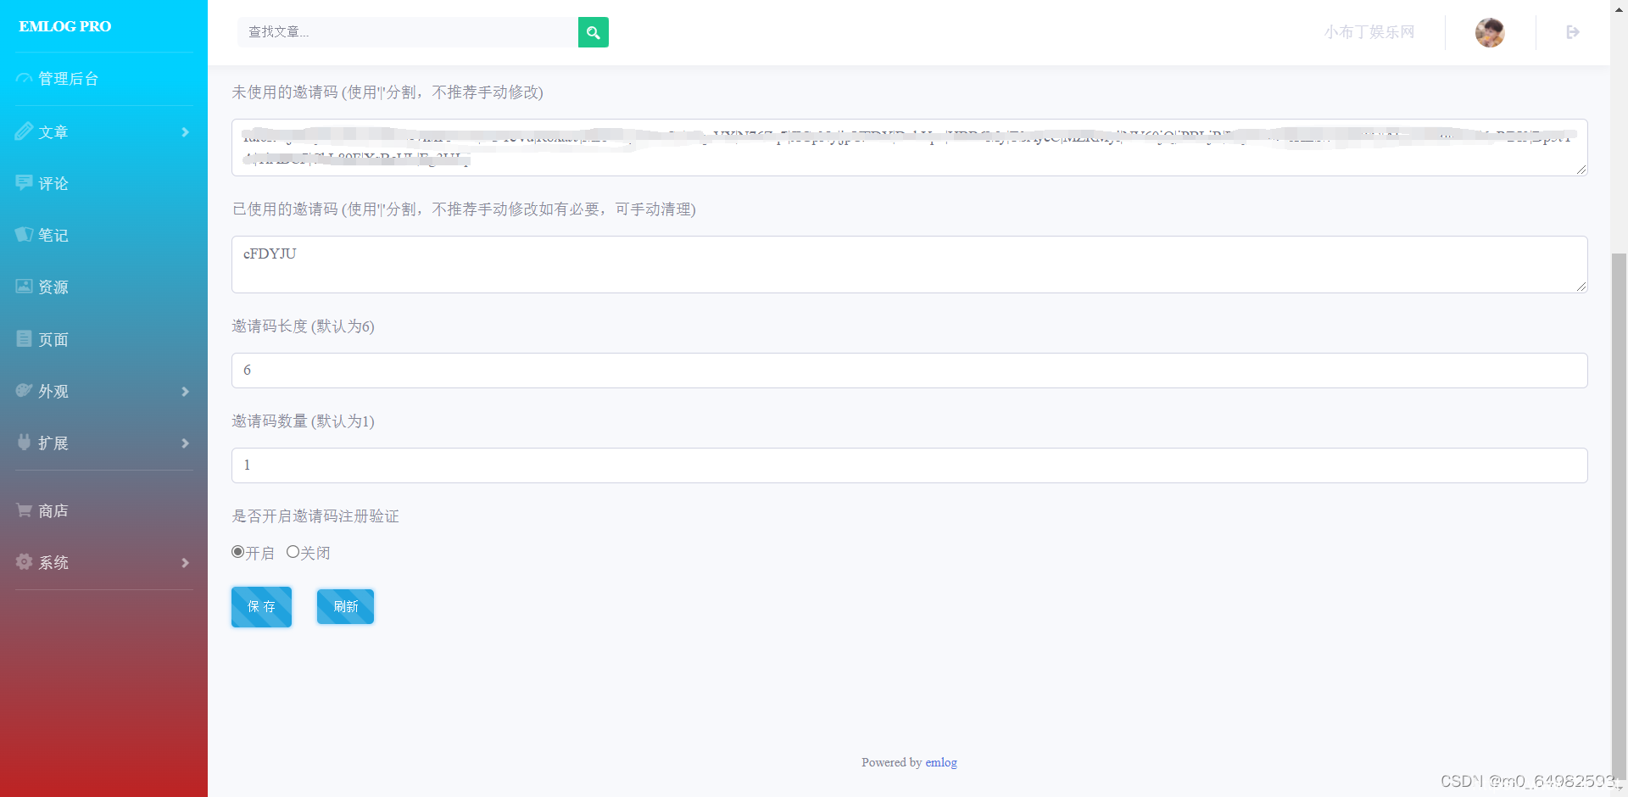Click the unused invite codes textarea
This screenshot has height=797, width=1628.
909,148
